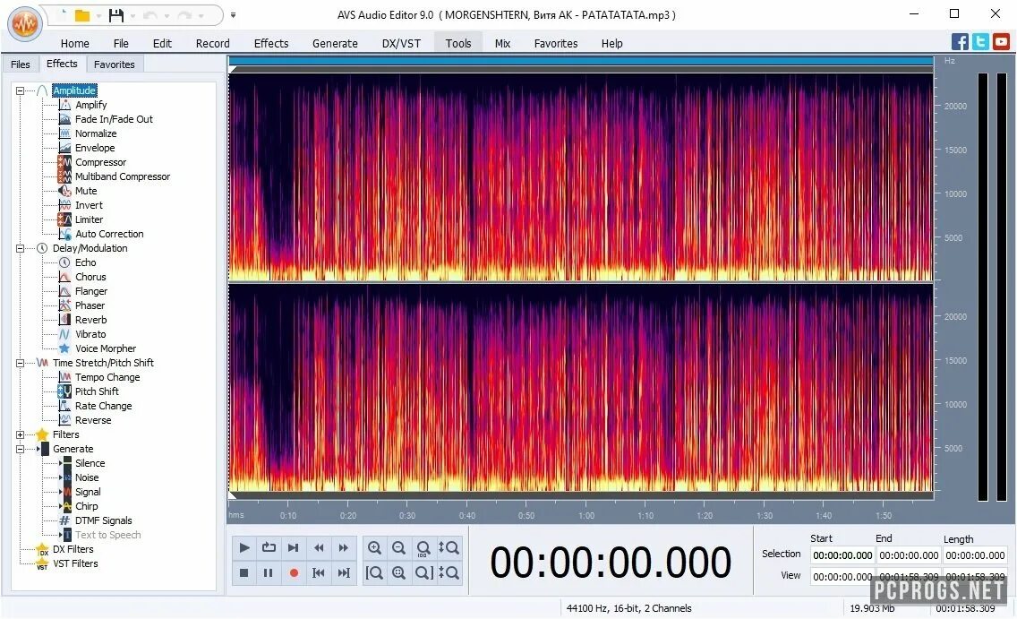Click the vertical zoom in icon

pyautogui.click(x=449, y=548)
